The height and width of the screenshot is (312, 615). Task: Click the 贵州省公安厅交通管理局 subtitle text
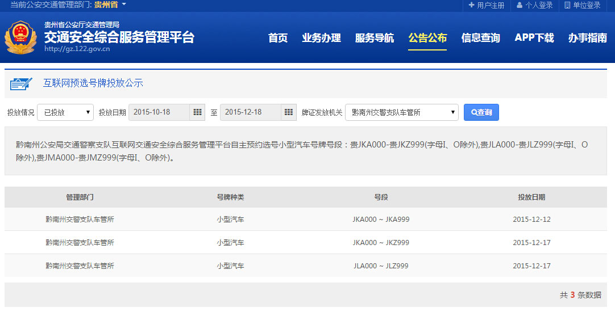pyautogui.click(x=82, y=24)
